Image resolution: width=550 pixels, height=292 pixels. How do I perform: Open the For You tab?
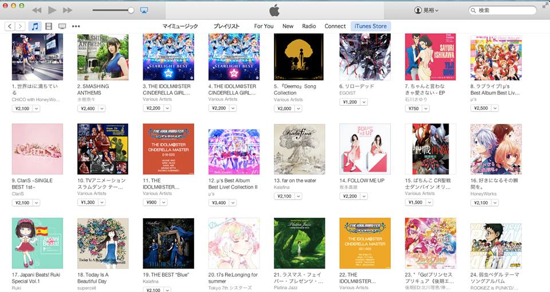tap(264, 26)
